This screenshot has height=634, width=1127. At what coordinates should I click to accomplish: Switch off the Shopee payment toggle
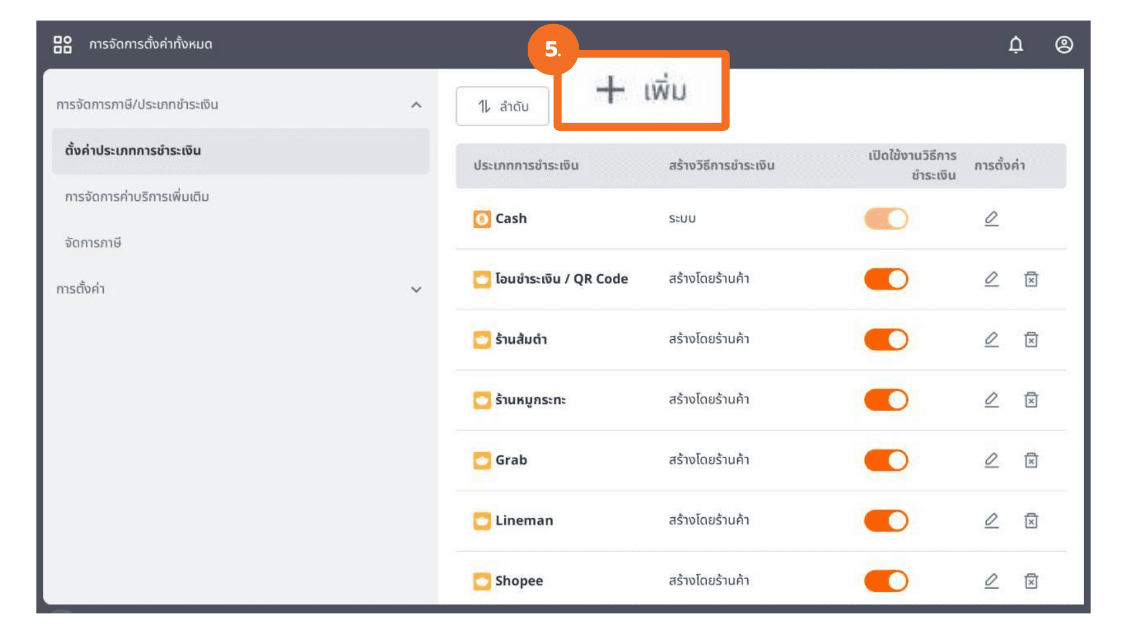point(886,581)
